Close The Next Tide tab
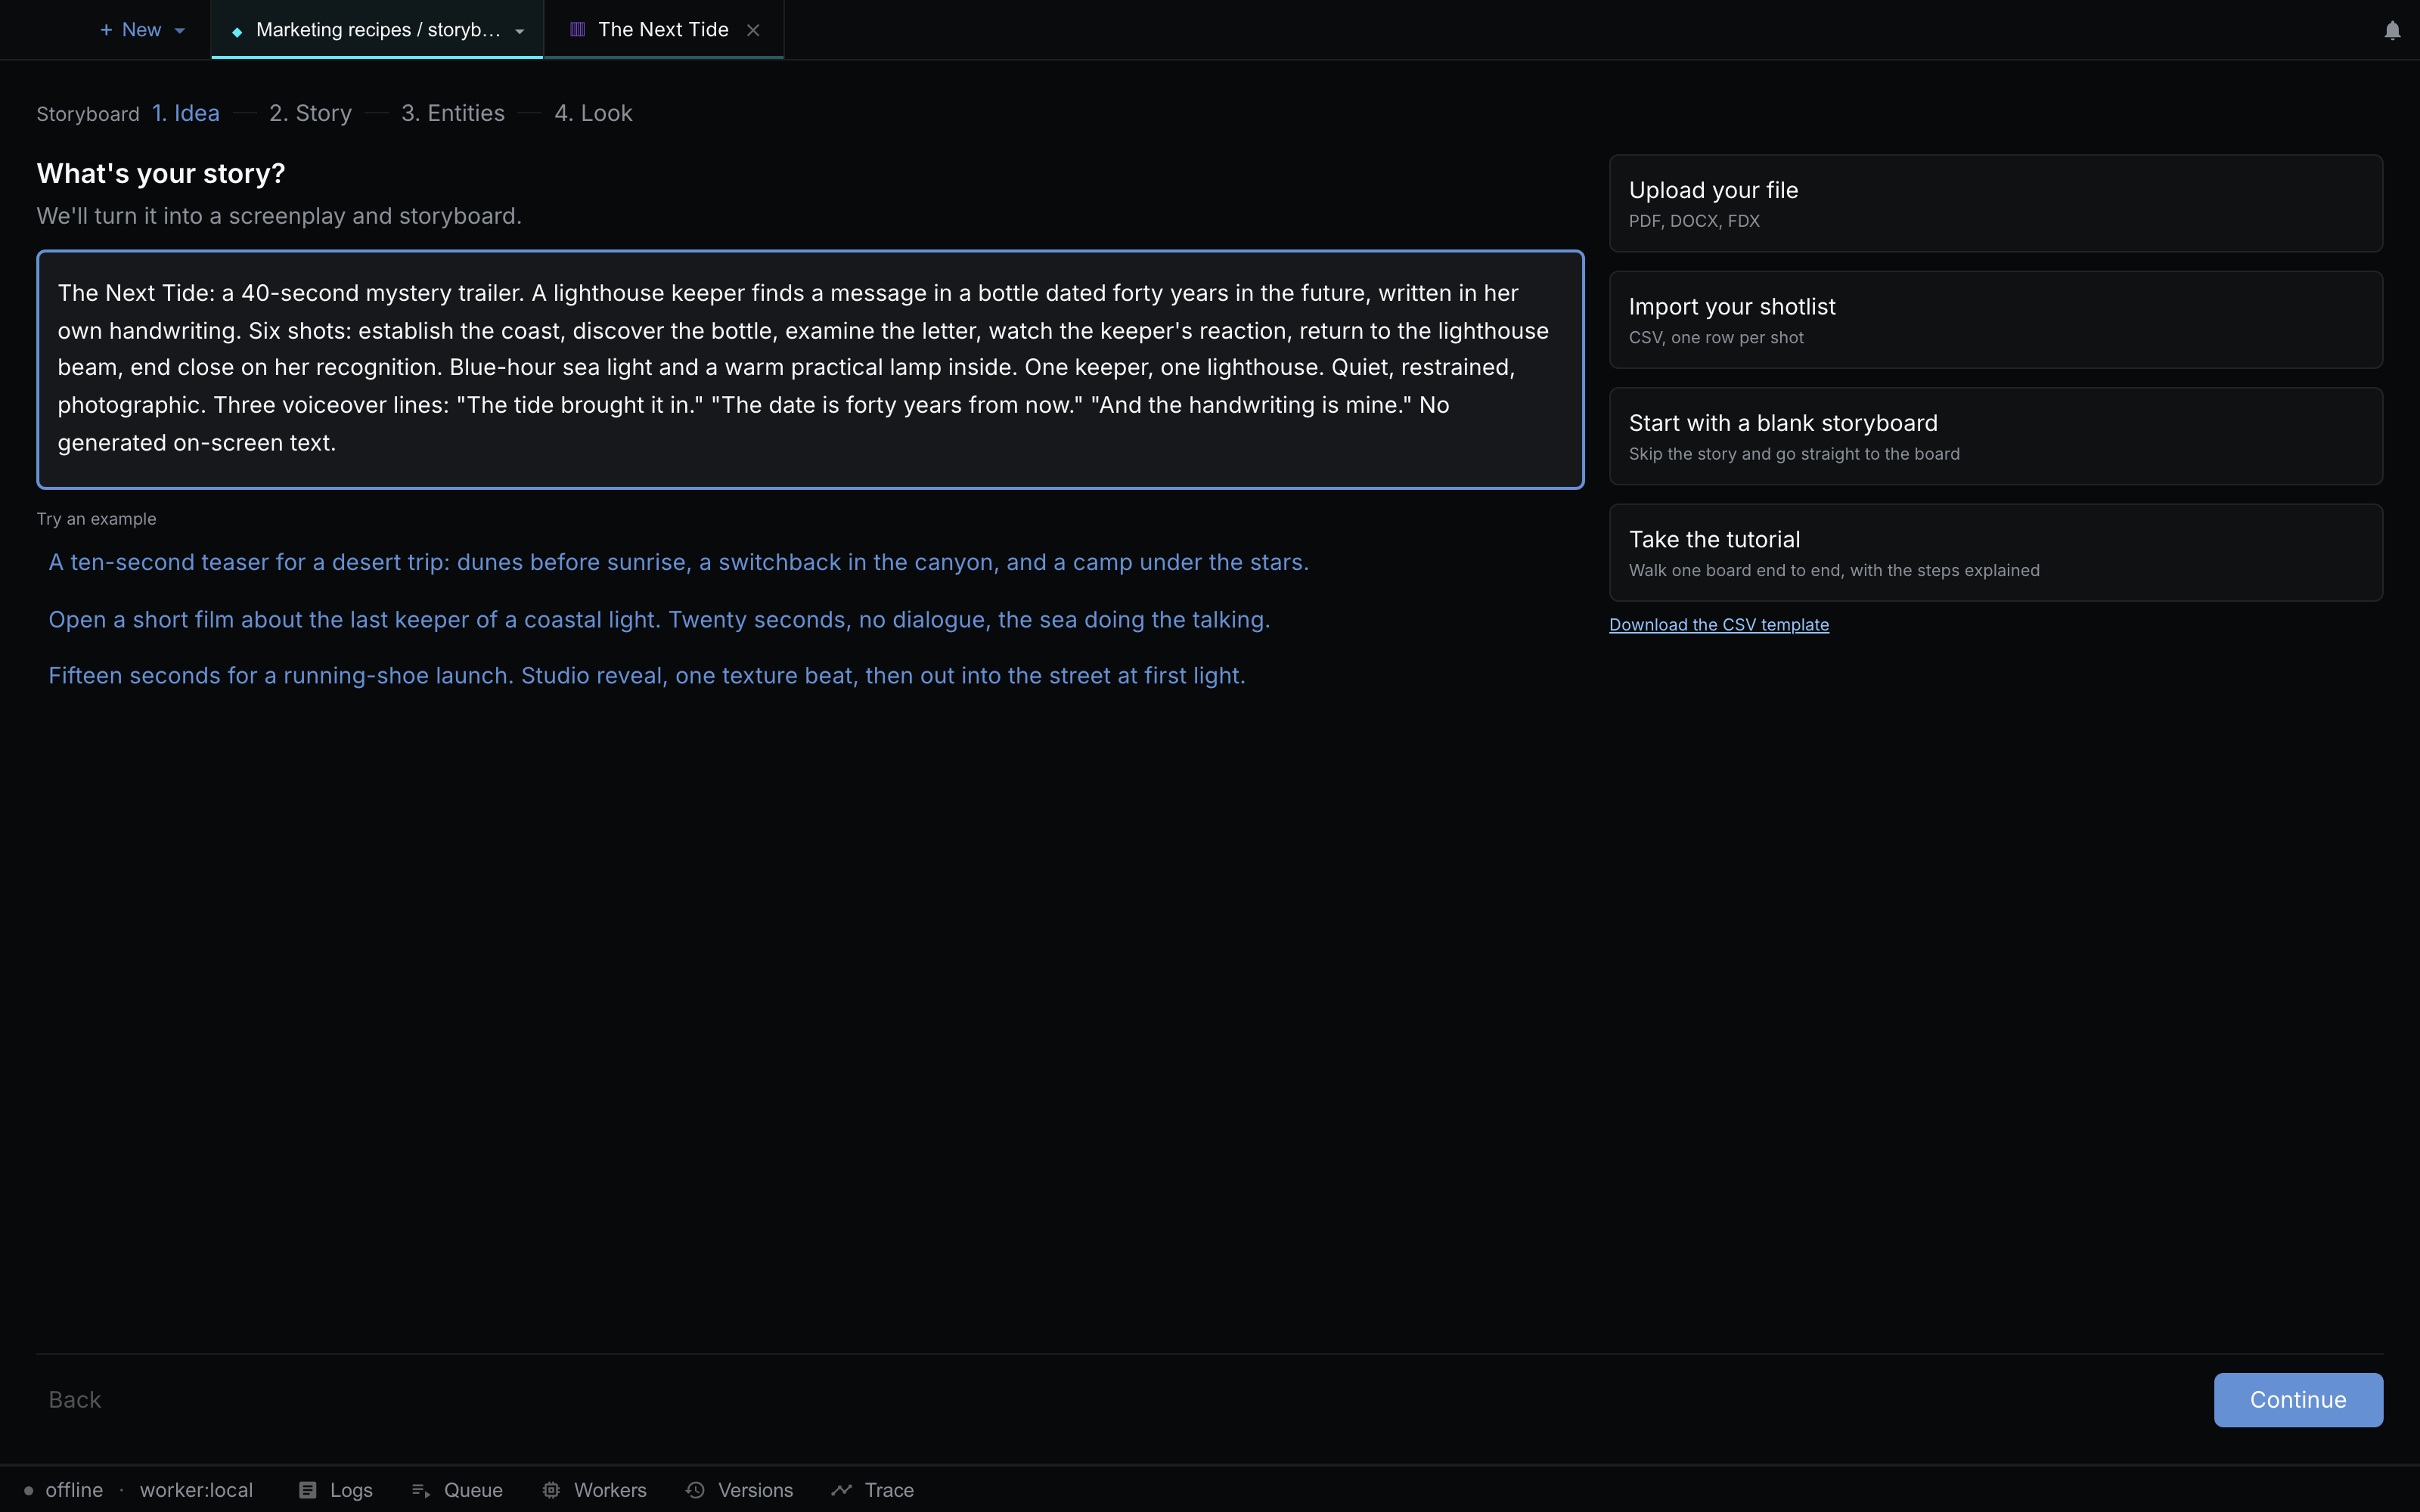2420x1512 pixels. coord(753,30)
